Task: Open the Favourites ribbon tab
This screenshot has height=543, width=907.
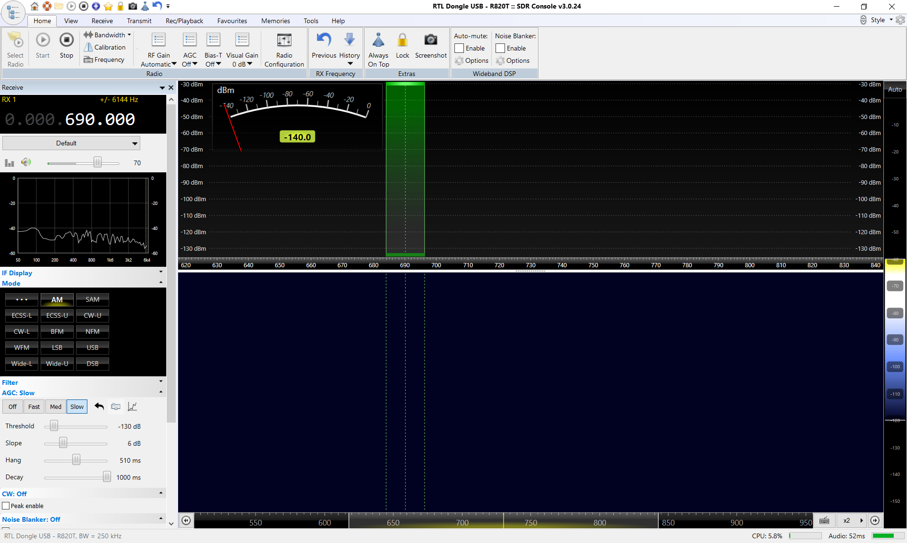Action: [x=232, y=21]
